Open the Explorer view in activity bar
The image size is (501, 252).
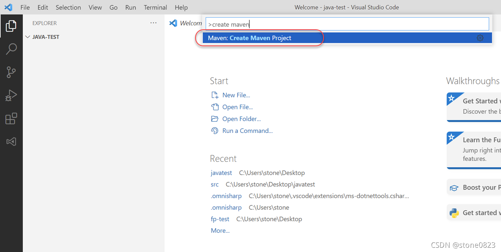(x=11, y=26)
